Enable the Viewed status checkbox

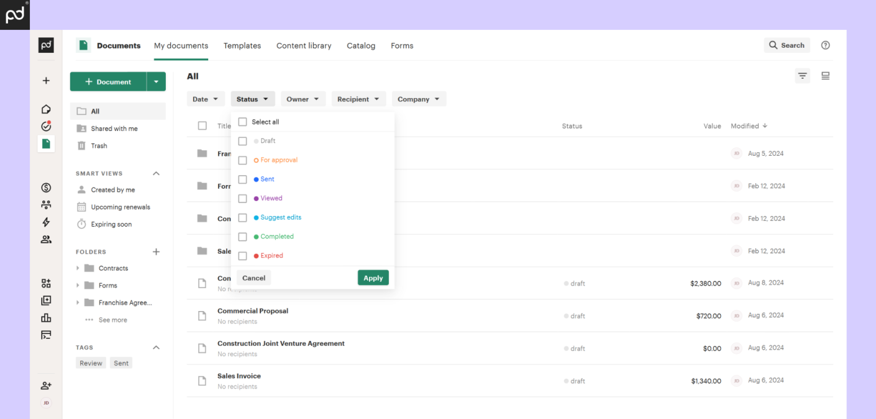click(242, 198)
